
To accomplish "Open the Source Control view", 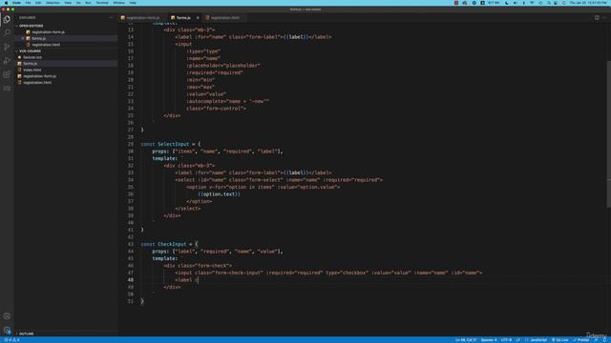I will [x=7, y=47].
